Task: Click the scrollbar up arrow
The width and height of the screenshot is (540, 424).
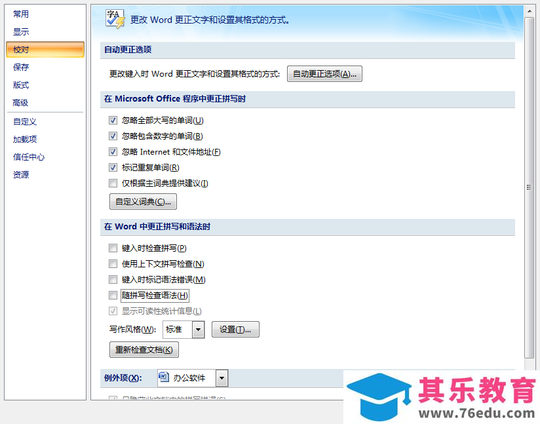Action: click(530, 11)
